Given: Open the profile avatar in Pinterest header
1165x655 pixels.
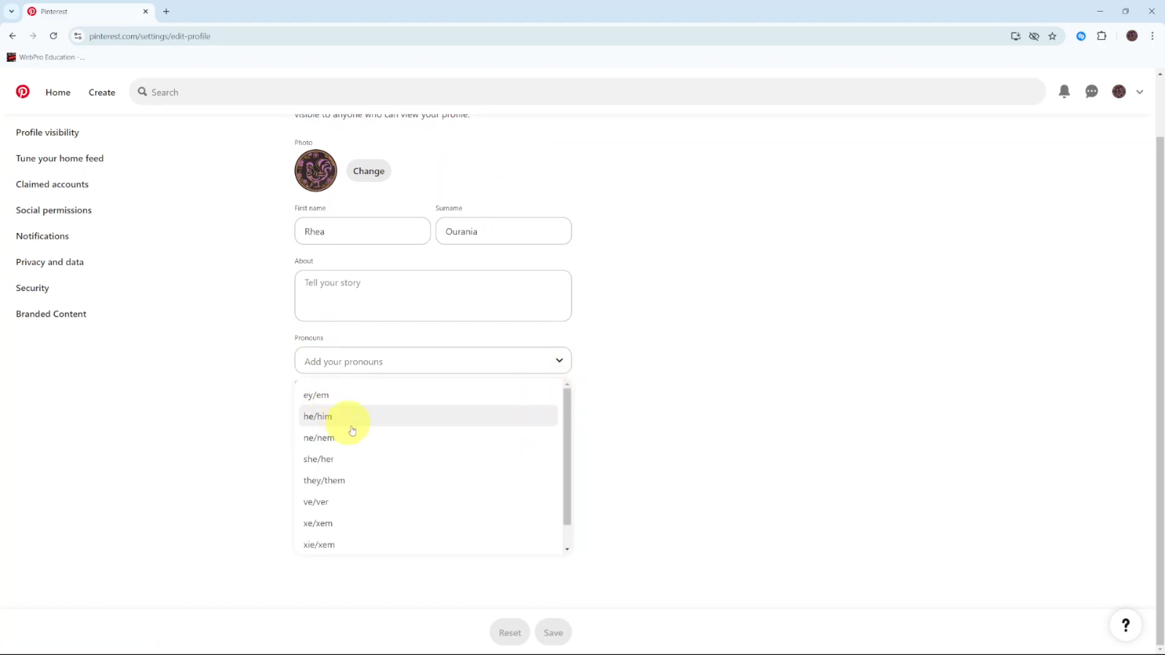Looking at the screenshot, I should 1119,92.
